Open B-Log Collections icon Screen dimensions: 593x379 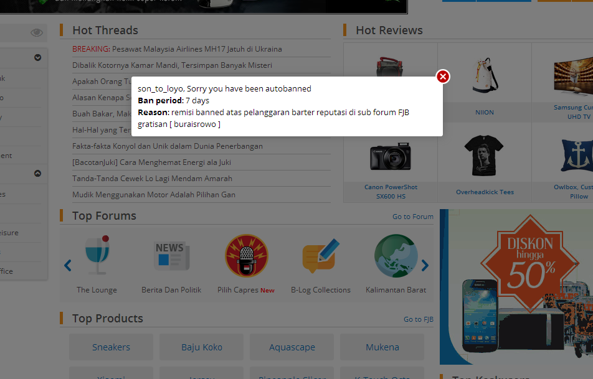(321, 256)
